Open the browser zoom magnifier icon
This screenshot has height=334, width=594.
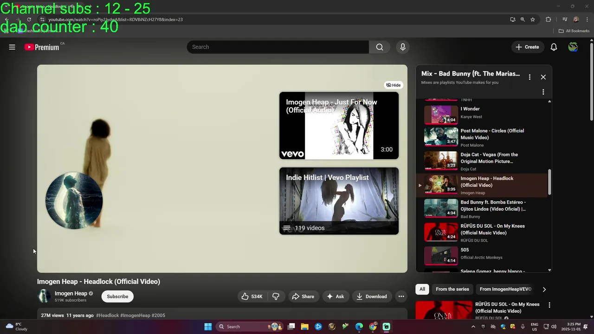point(523,19)
